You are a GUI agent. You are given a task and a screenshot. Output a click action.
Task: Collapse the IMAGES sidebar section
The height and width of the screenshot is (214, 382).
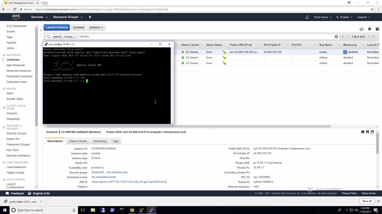pos(4,89)
